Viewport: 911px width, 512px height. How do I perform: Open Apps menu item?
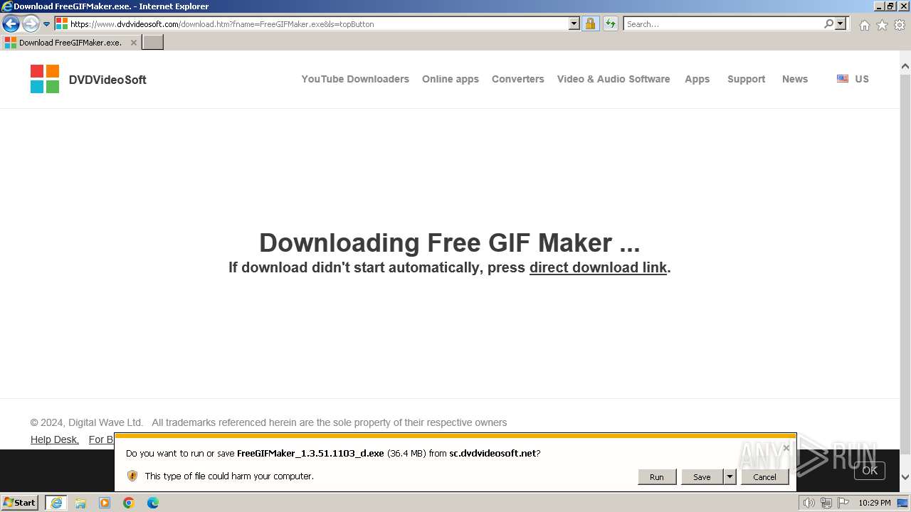coord(697,79)
